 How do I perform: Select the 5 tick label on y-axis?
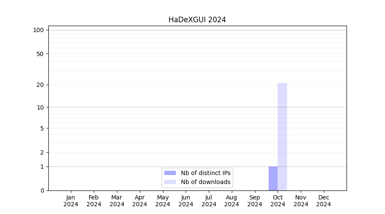(41, 128)
